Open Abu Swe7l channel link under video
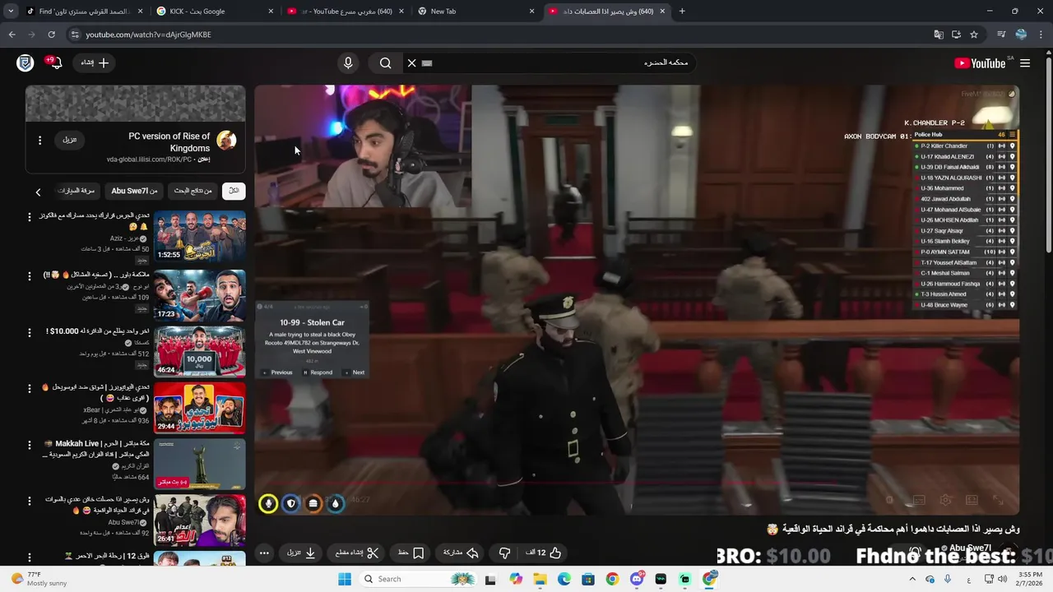Viewport: 1053px width, 592px height. pyautogui.click(x=971, y=548)
